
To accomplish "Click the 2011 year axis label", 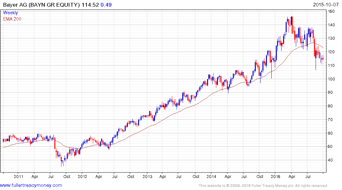I will 18,176.
